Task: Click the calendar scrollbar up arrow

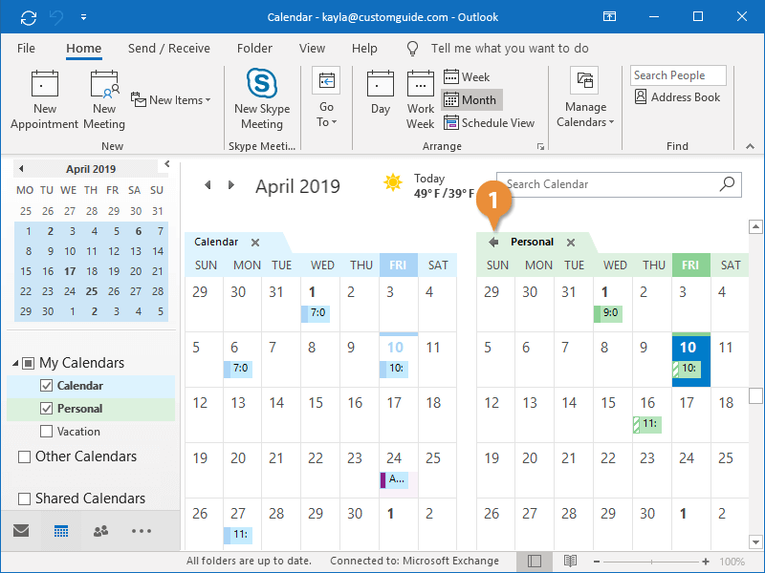Action: click(x=755, y=226)
